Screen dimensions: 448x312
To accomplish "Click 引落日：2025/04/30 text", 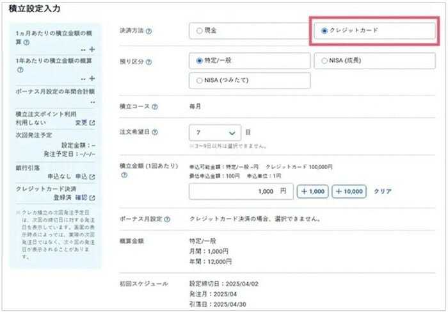I will pyautogui.click(x=218, y=304).
